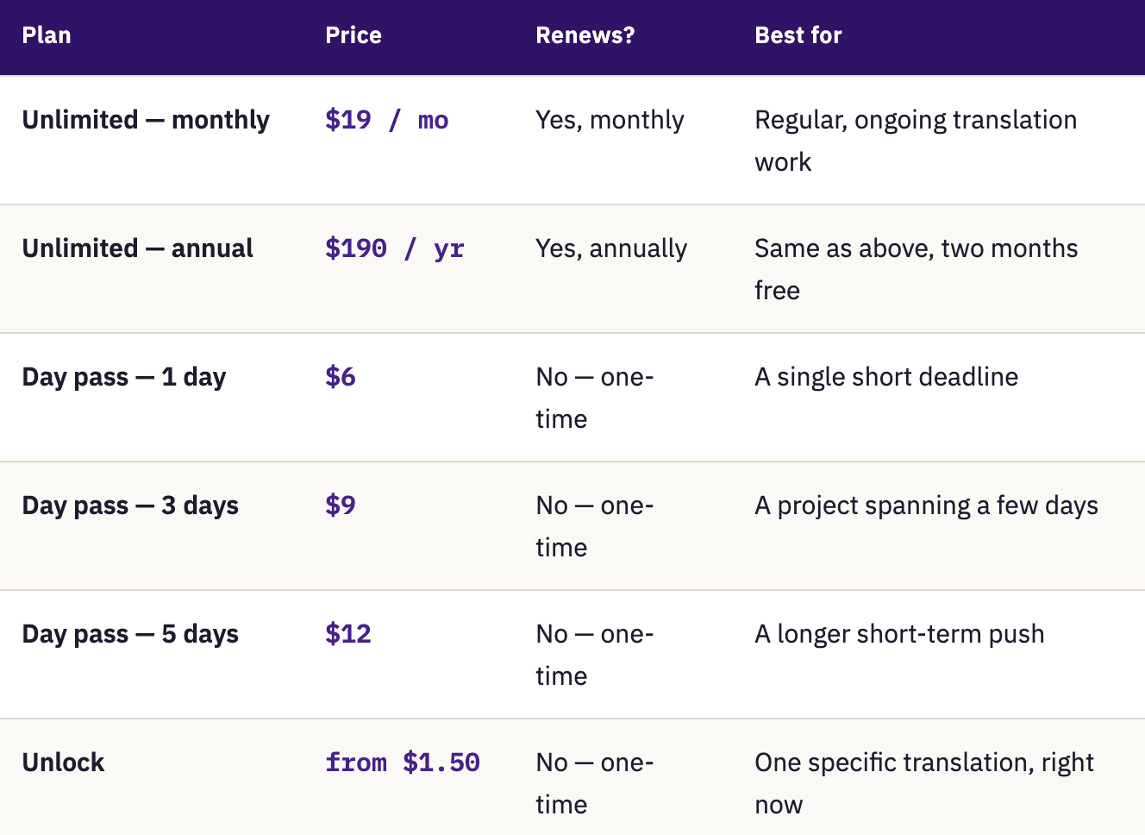The image size is (1145, 835).
Task: Click the Renews? column header
Action: [585, 35]
